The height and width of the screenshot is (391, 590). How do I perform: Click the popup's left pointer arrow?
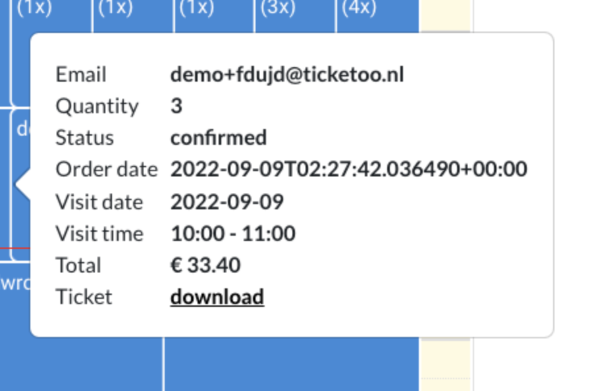point(22,185)
